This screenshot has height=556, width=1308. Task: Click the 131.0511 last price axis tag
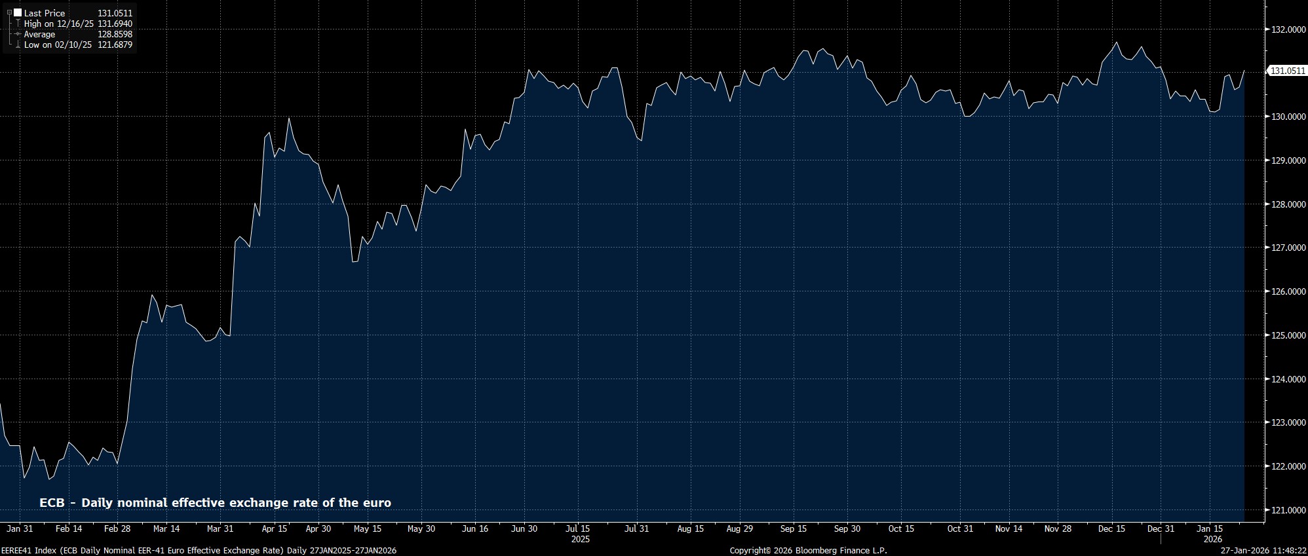pos(1288,71)
